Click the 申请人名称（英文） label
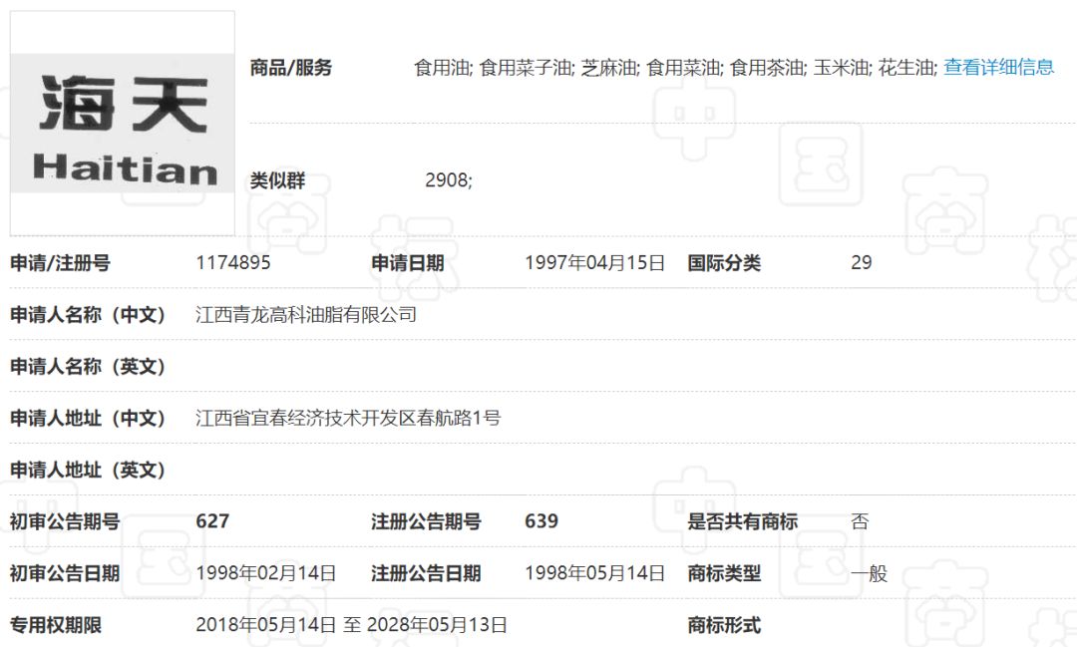1077x647 pixels. pyautogui.click(x=88, y=366)
